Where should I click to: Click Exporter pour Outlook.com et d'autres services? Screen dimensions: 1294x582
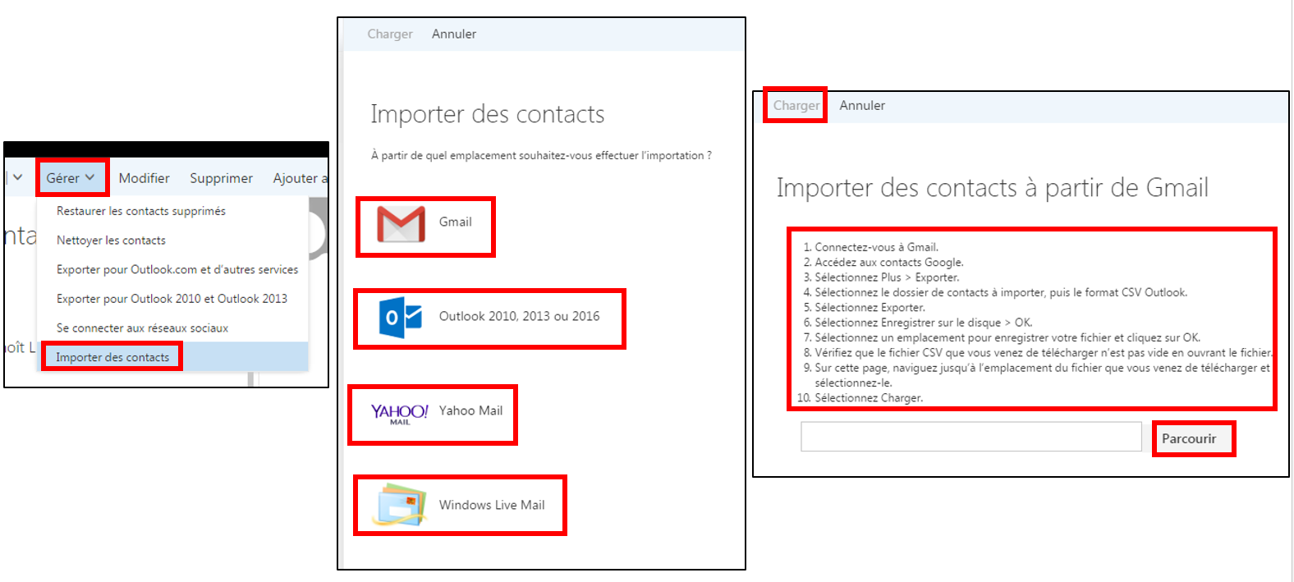(x=177, y=269)
